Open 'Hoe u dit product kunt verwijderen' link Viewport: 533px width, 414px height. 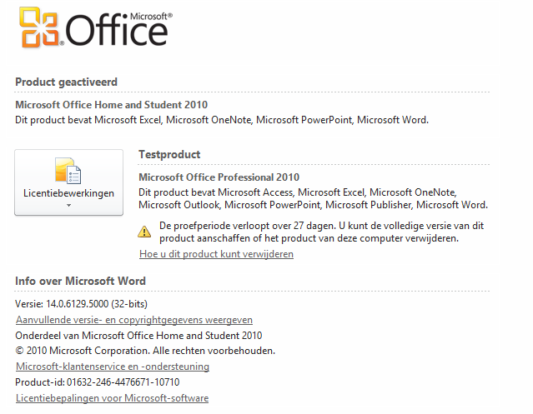tap(216, 254)
